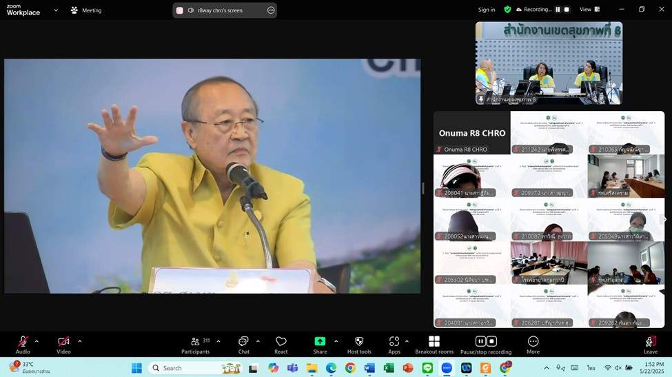This screenshot has height=377, width=672.
Task: Pause the recording in bottom toolbar
Action: click(x=480, y=341)
